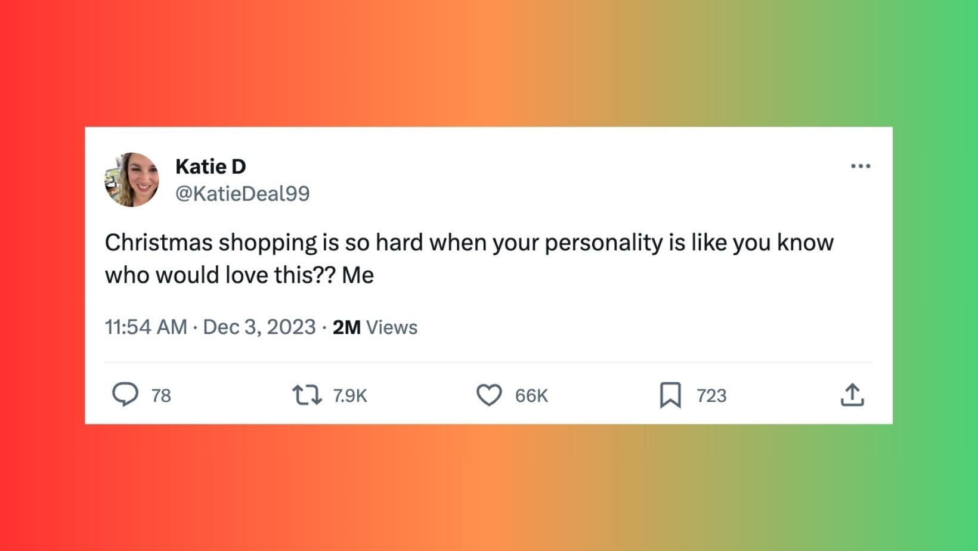Bookmark this tweet using the bookmark icon

click(x=670, y=395)
